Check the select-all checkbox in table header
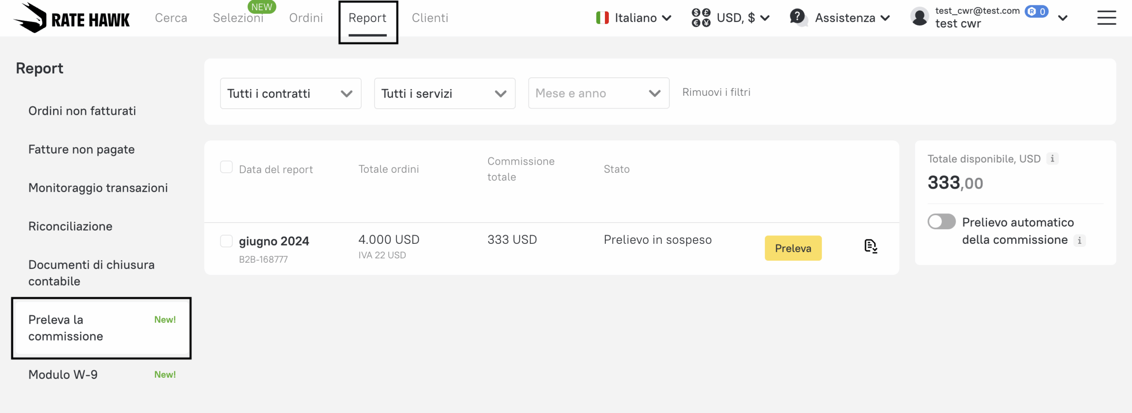The width and height of the screenshot is (1132, 413). 226,167
